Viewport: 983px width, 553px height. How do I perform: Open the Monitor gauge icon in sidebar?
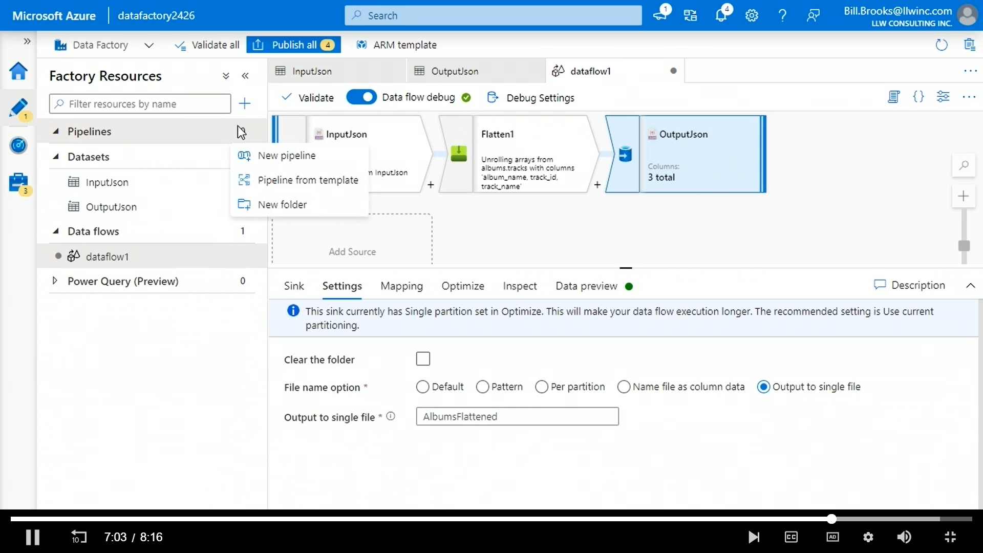(x=18, y=145)
